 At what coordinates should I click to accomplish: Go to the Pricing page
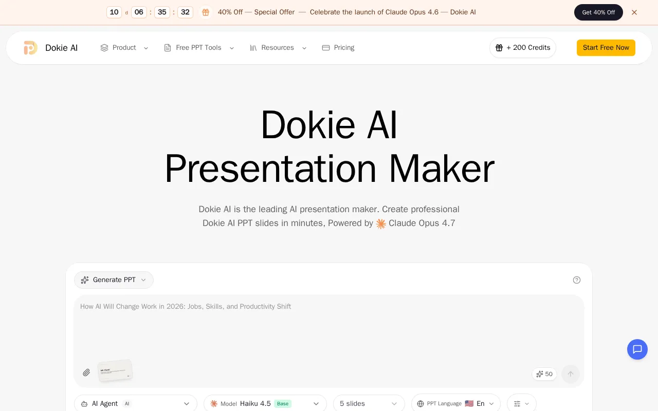click(338, 48)
